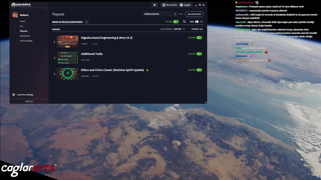Click the mods count badge 3
The image size is (321, 180).
coord(87,22)
